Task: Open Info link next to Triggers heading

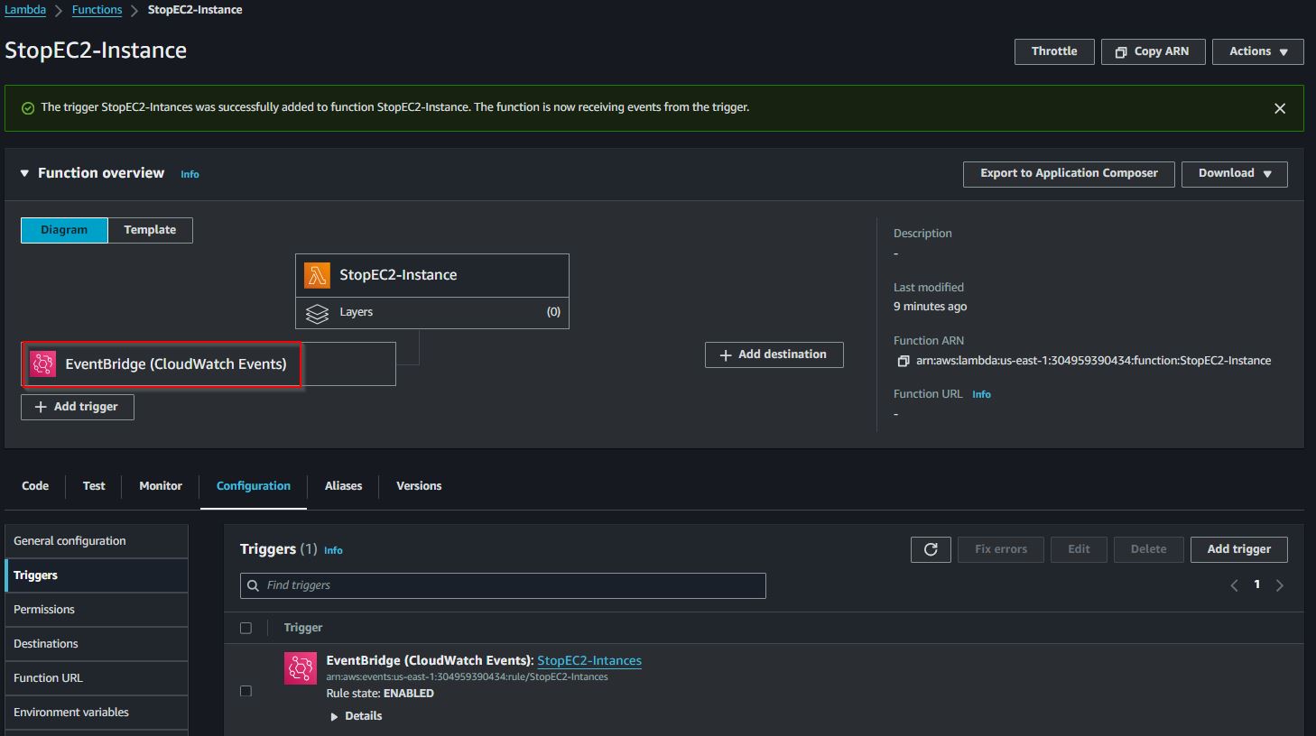Action: coord(333,550)
